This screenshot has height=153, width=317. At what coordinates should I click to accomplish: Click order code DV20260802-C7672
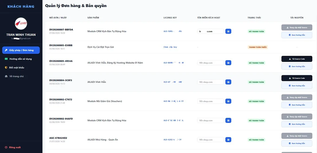[x=61, y=99]
